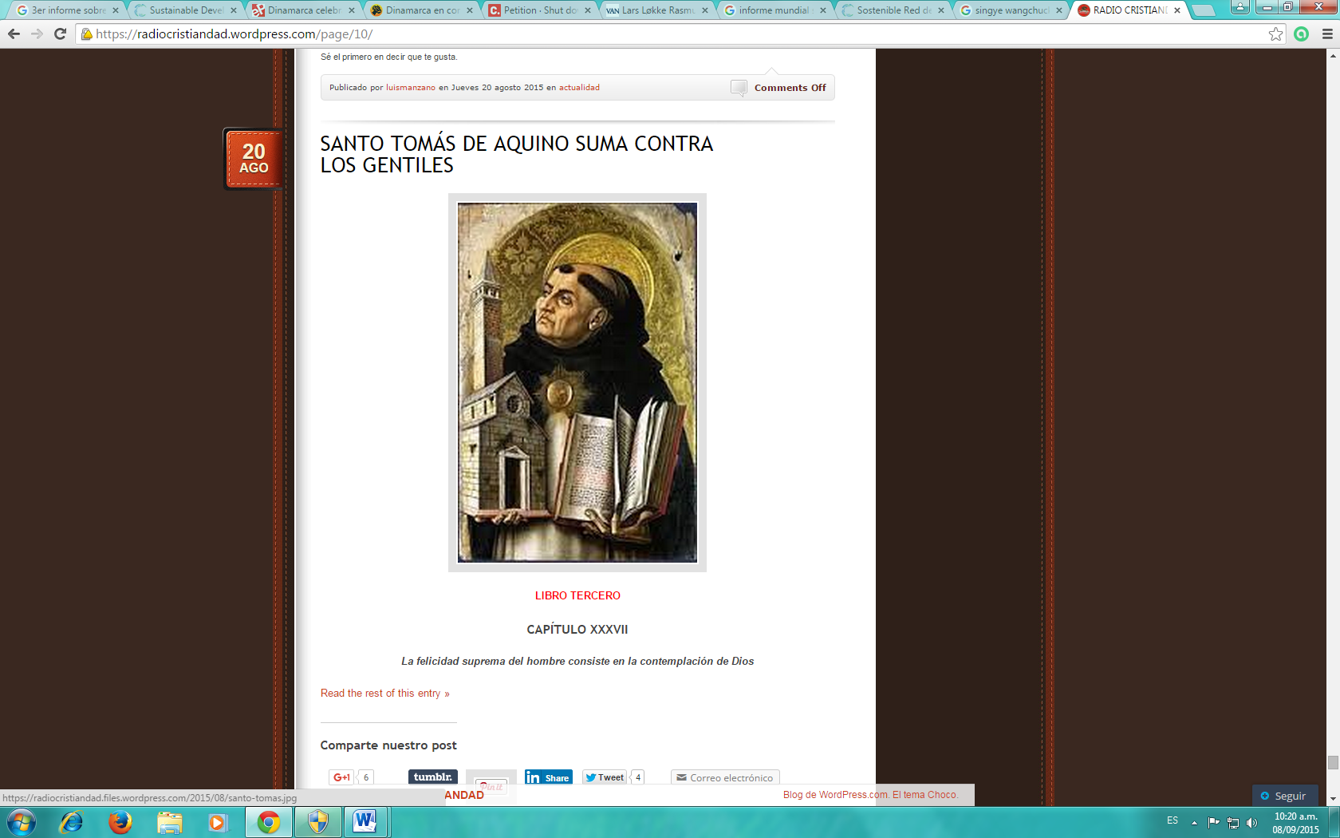1340x838 pixels.
Task: Open the Chrome hamburger menu
Action: pyautogui.click(x=1327, y=34)
